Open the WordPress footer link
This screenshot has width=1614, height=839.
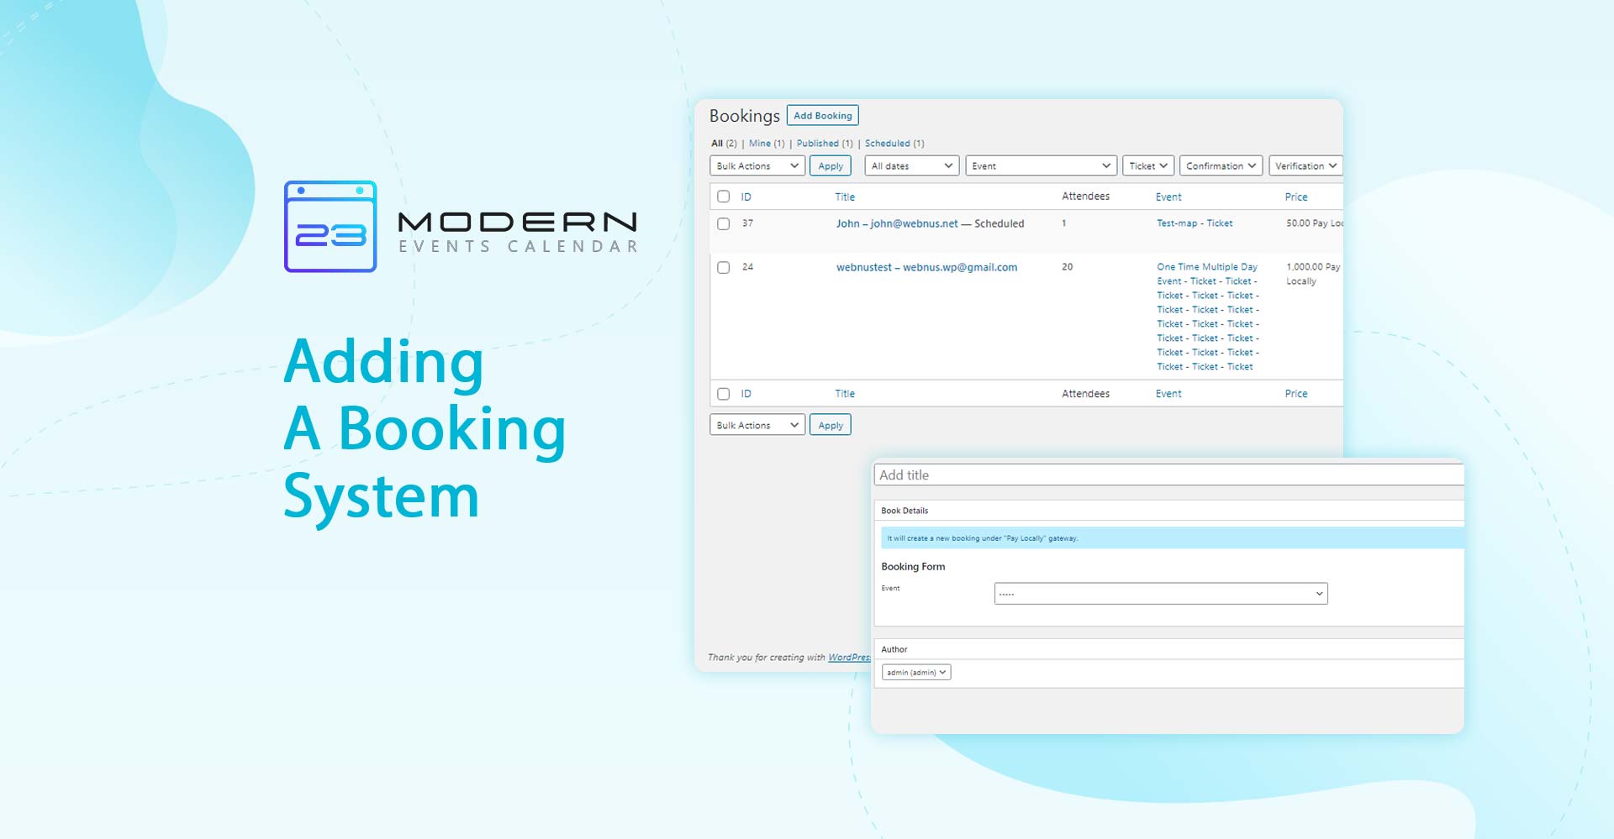(849, 658)
